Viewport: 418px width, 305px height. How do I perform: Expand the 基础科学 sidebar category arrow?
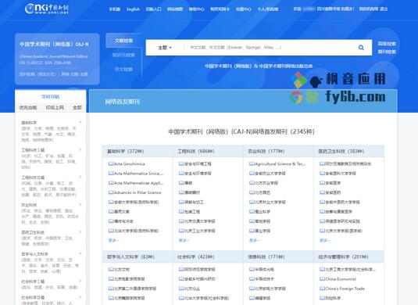(80, 122)
